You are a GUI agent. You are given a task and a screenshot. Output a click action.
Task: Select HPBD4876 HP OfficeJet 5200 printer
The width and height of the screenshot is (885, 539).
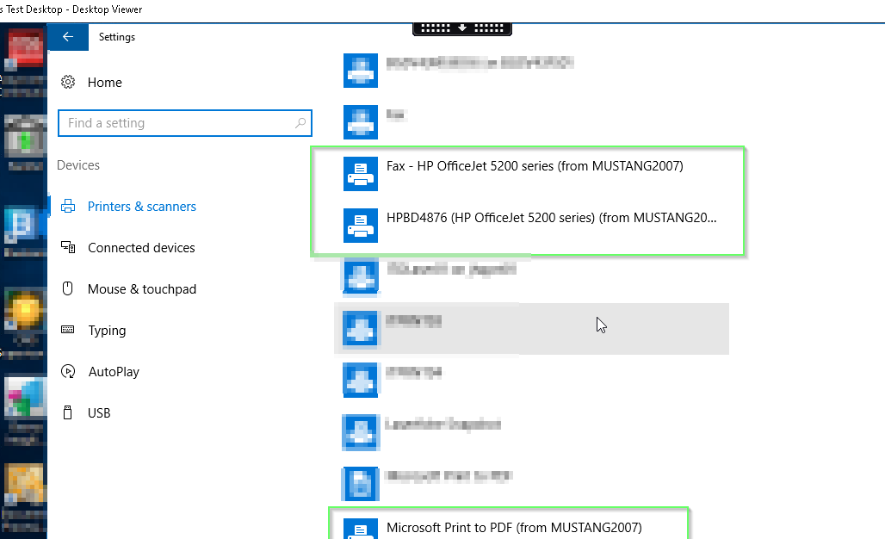tap(552, 218)
